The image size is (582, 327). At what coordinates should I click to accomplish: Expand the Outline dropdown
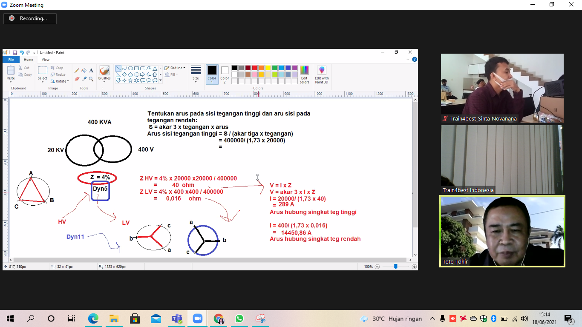coord(175,68)
